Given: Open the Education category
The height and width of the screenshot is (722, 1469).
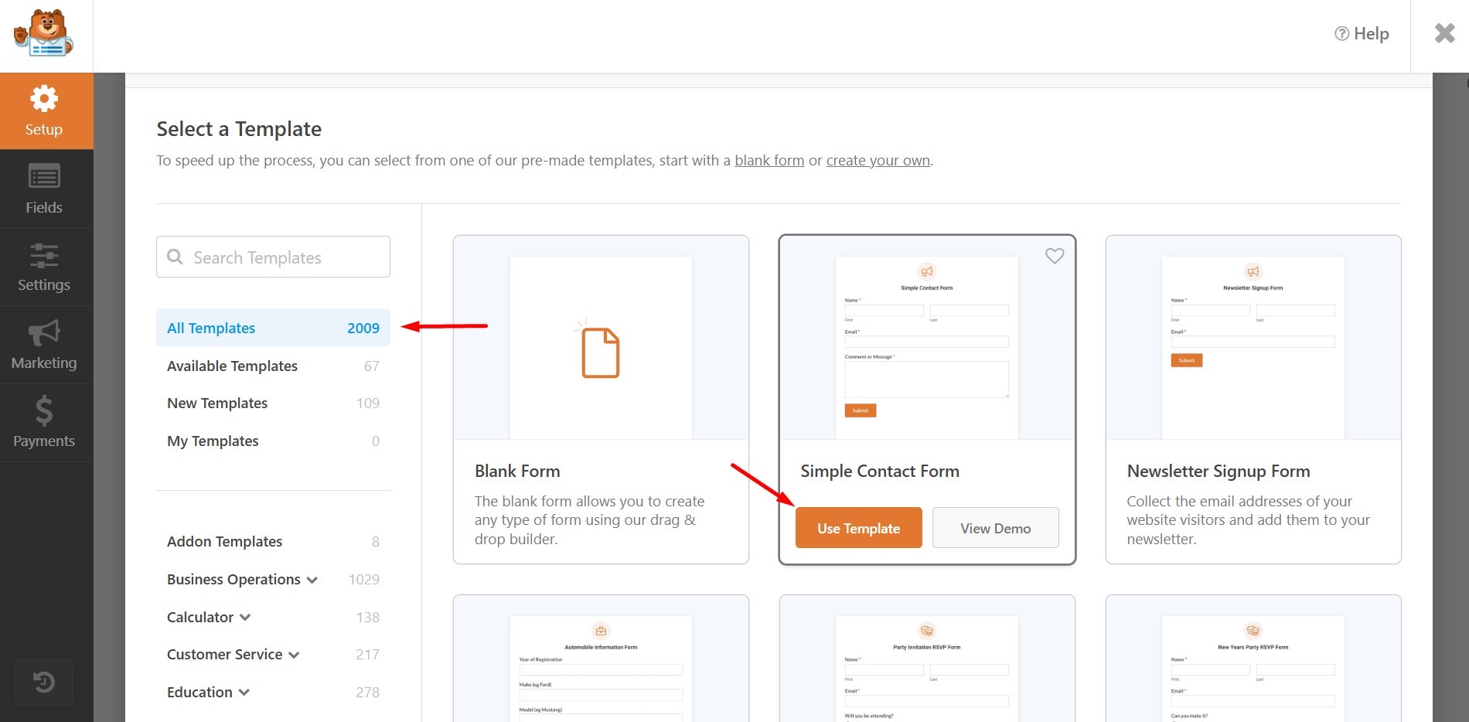Looking at the screenshot, I should [199, 692].
